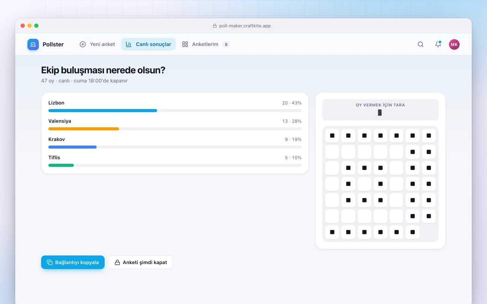Click the Anketi şimdi kapat button
The height and width of the screenshot is (304, 487).
(141, 262)
